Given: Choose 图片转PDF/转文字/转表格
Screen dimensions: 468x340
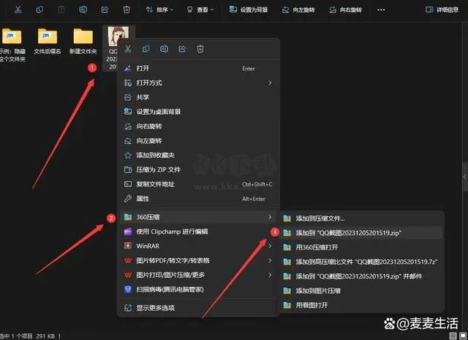Looking at the screenshot, I should (198, 260).
